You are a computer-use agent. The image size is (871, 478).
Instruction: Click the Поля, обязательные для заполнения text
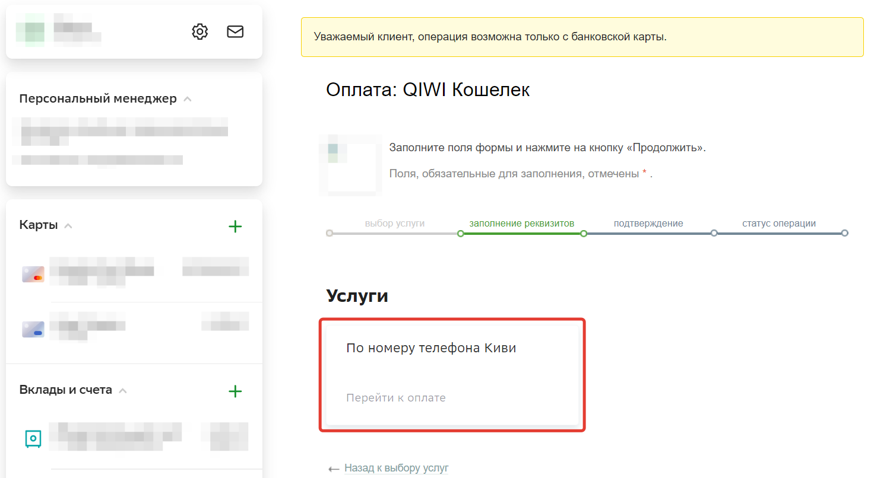pos(521,174)
